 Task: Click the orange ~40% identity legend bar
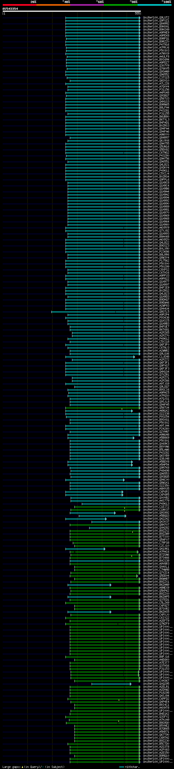pos(53,5)
